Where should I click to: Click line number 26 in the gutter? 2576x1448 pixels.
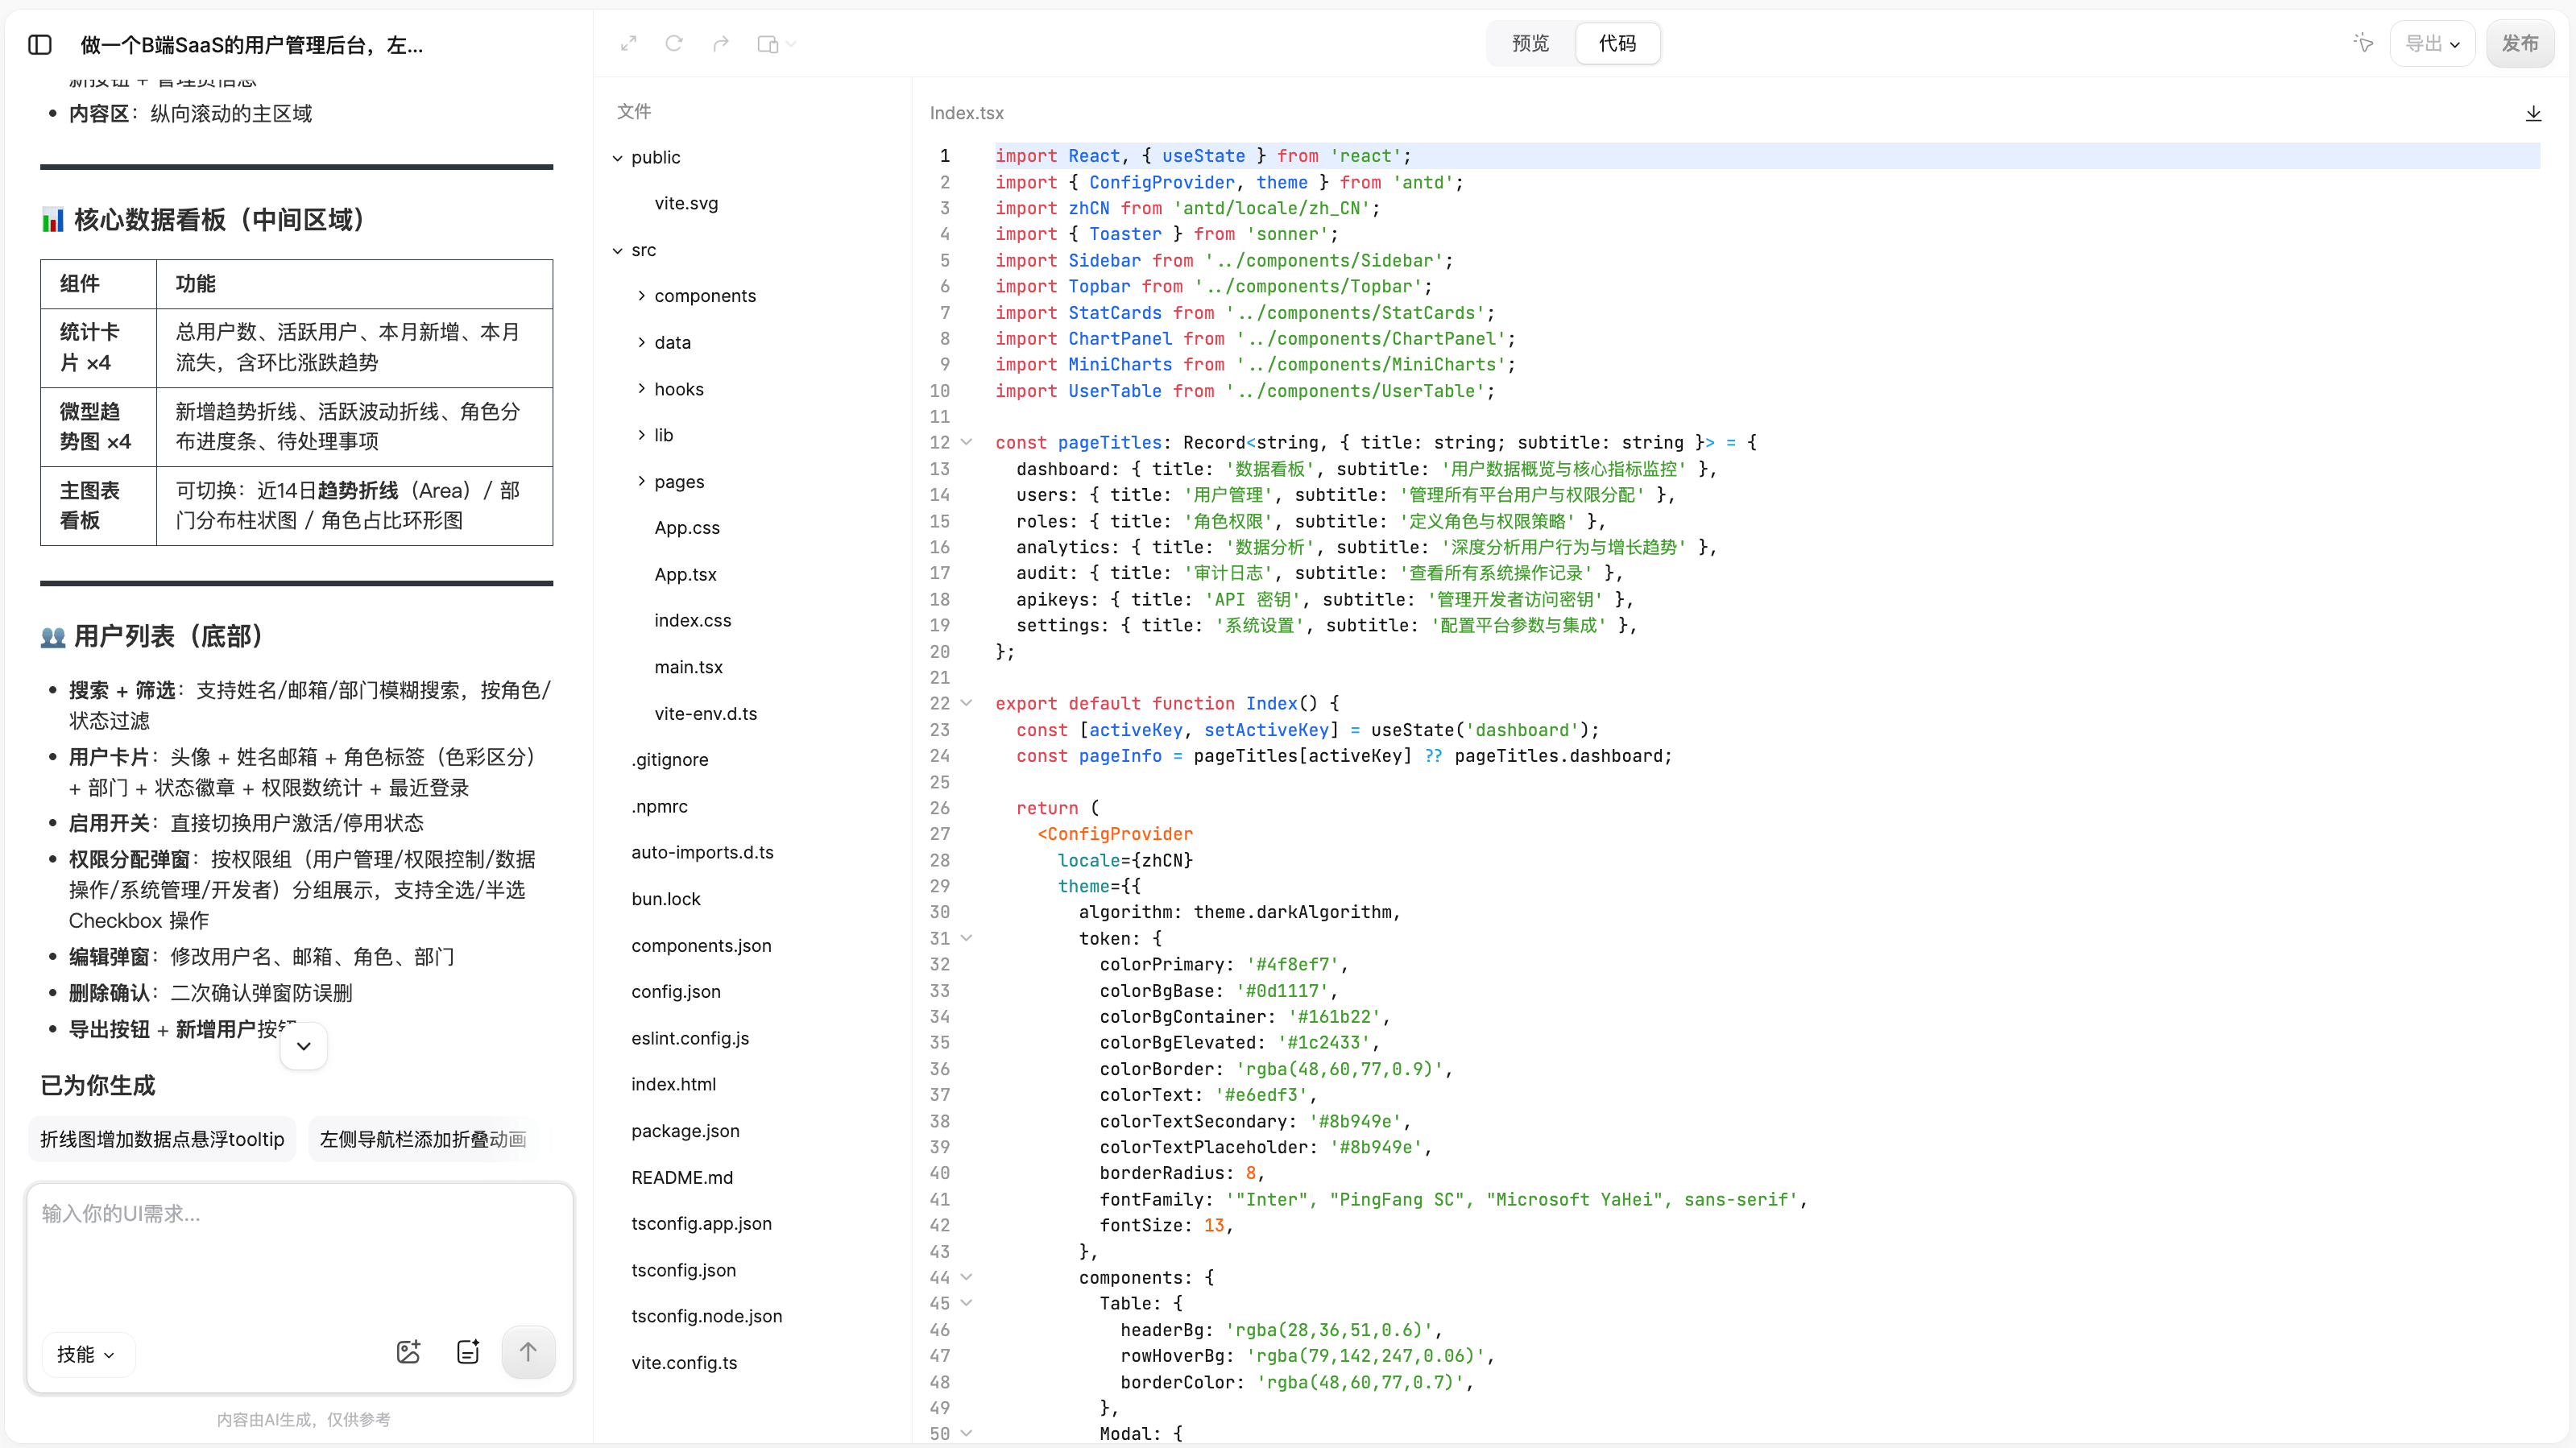pyautogui.click(x=940, y=808)
